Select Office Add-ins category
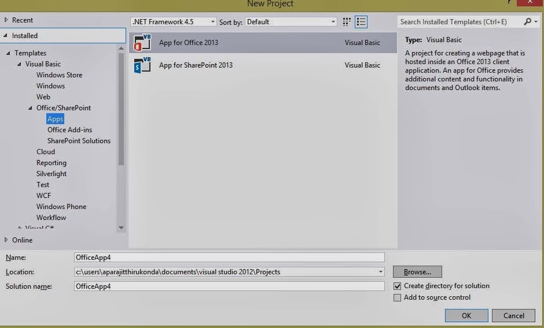 [x=69, y=130]
